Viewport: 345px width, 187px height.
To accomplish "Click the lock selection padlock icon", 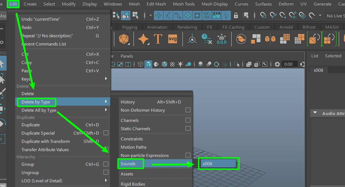I will [236, 15].
